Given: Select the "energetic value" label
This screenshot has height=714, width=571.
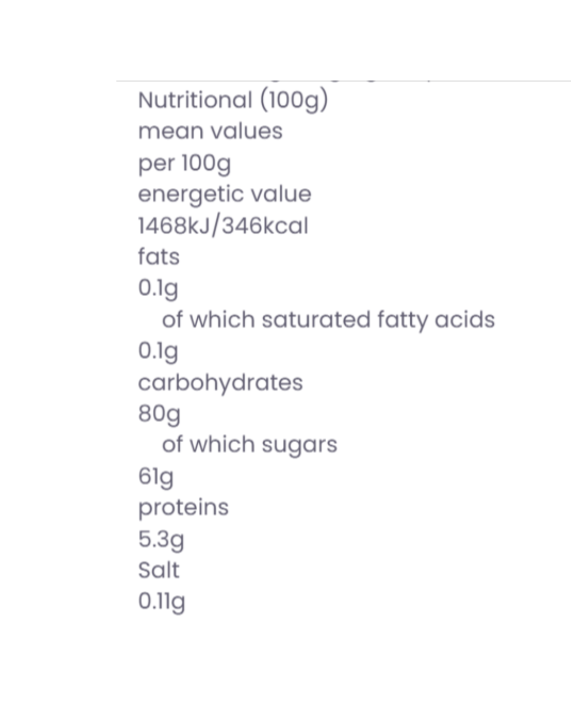Looking at the screenshot, I should click(x=224, y=194).
